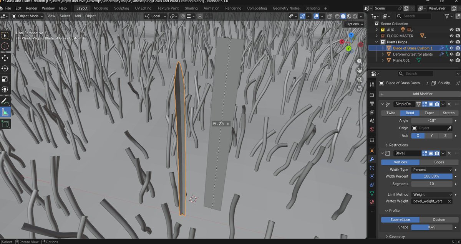
Task: Open Object Mode dropdown
Action: tap(28, 16)
